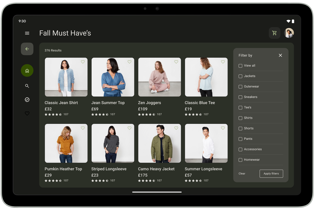Screen dimensions: 314x210
Task: Click the star rating under Zen Joggers
Action: click(147, 114)
